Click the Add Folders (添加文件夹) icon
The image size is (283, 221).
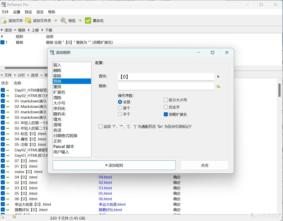coord(28,20)
